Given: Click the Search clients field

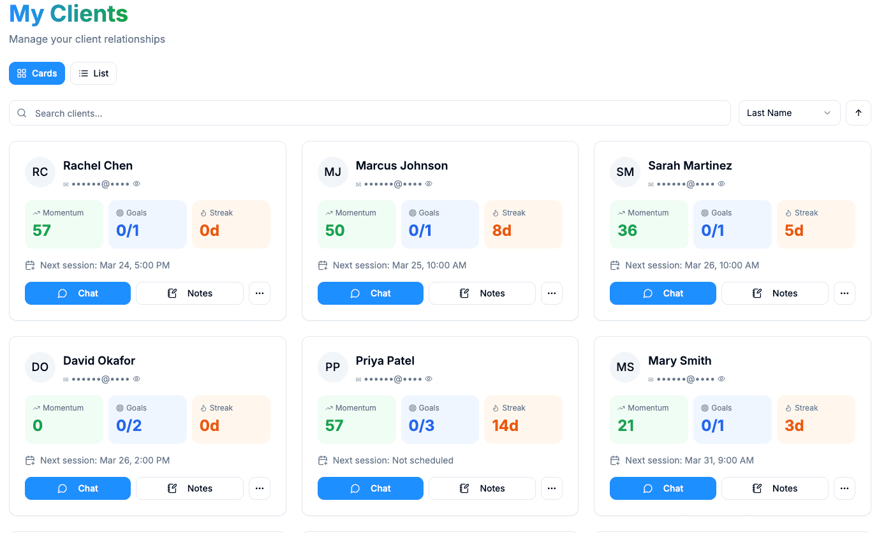Looking at the screenshot, I should pyautogui.click(x=370, y=113).
